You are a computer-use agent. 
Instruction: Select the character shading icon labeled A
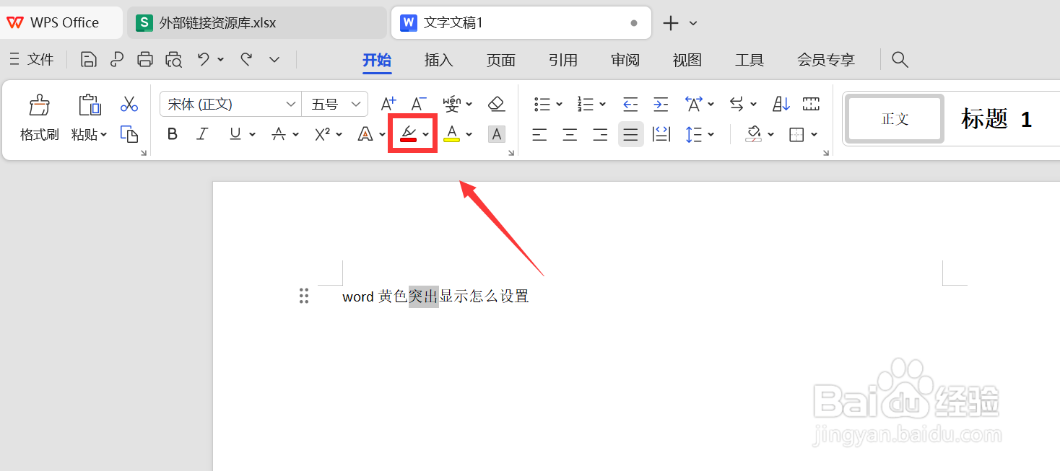496,133
